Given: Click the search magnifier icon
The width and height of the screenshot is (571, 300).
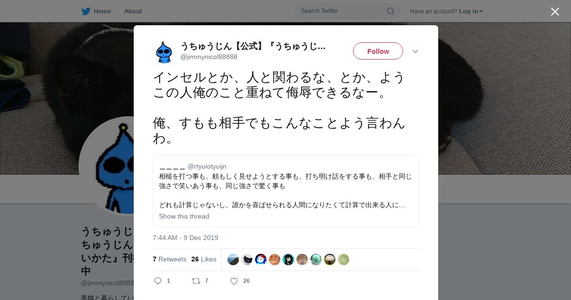Looking at the screenshot, I should tap(390, 11).
